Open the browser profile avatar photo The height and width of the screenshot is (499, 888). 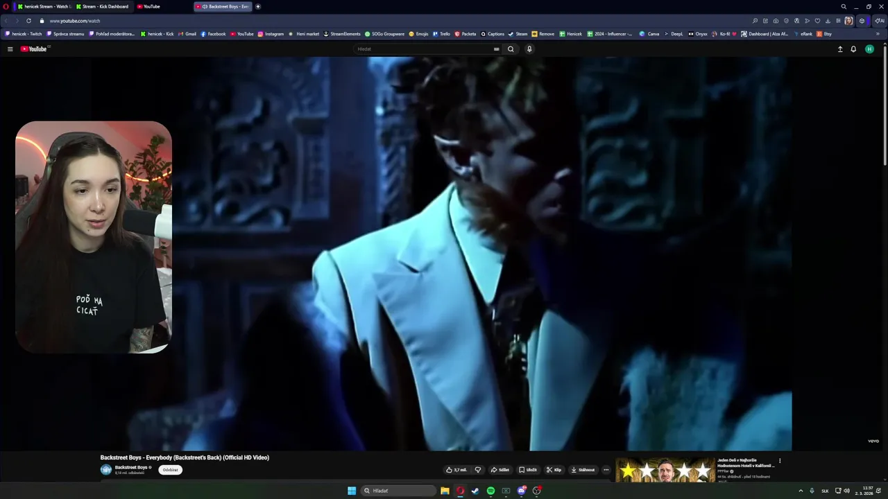point(848,21)
